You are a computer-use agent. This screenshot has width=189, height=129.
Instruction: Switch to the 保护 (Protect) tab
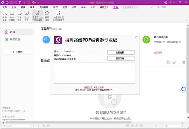tap(83, 7)
